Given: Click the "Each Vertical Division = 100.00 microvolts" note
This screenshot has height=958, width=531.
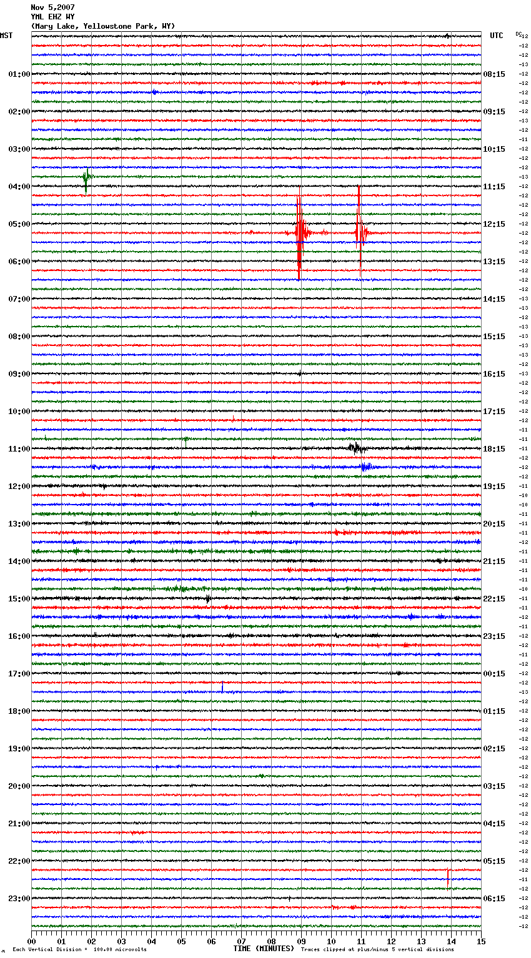Looking at the screenshot, I should (79, 950).
